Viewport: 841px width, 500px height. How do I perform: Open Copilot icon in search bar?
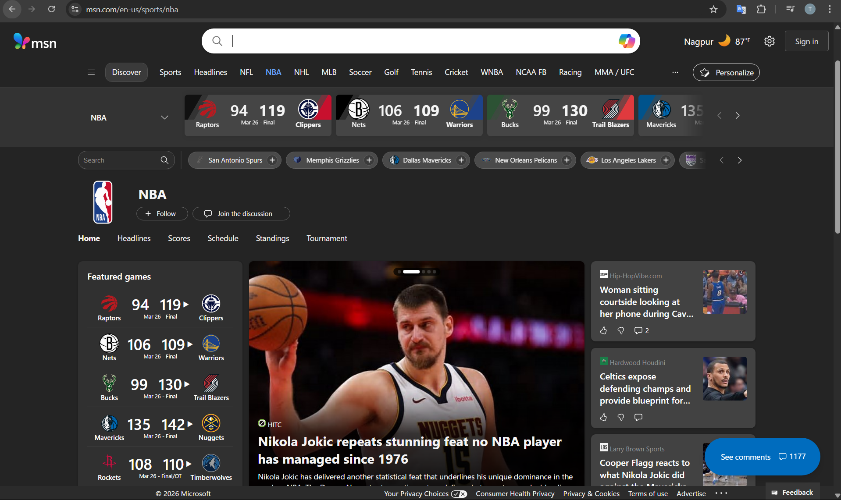(627, 41)
